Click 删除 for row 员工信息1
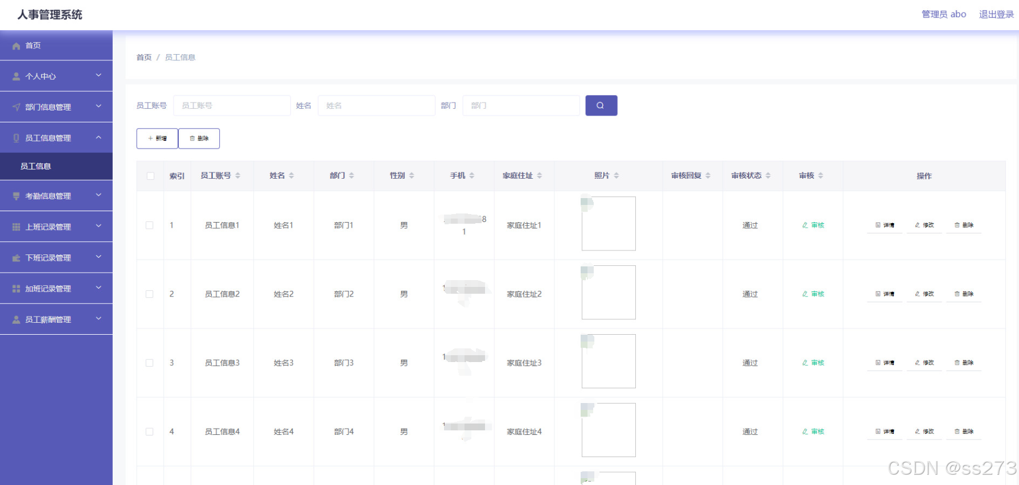 tap(964, 225)
